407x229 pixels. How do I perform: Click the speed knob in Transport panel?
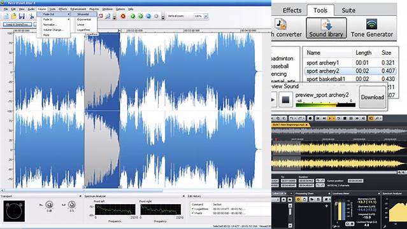coord(71,205)
